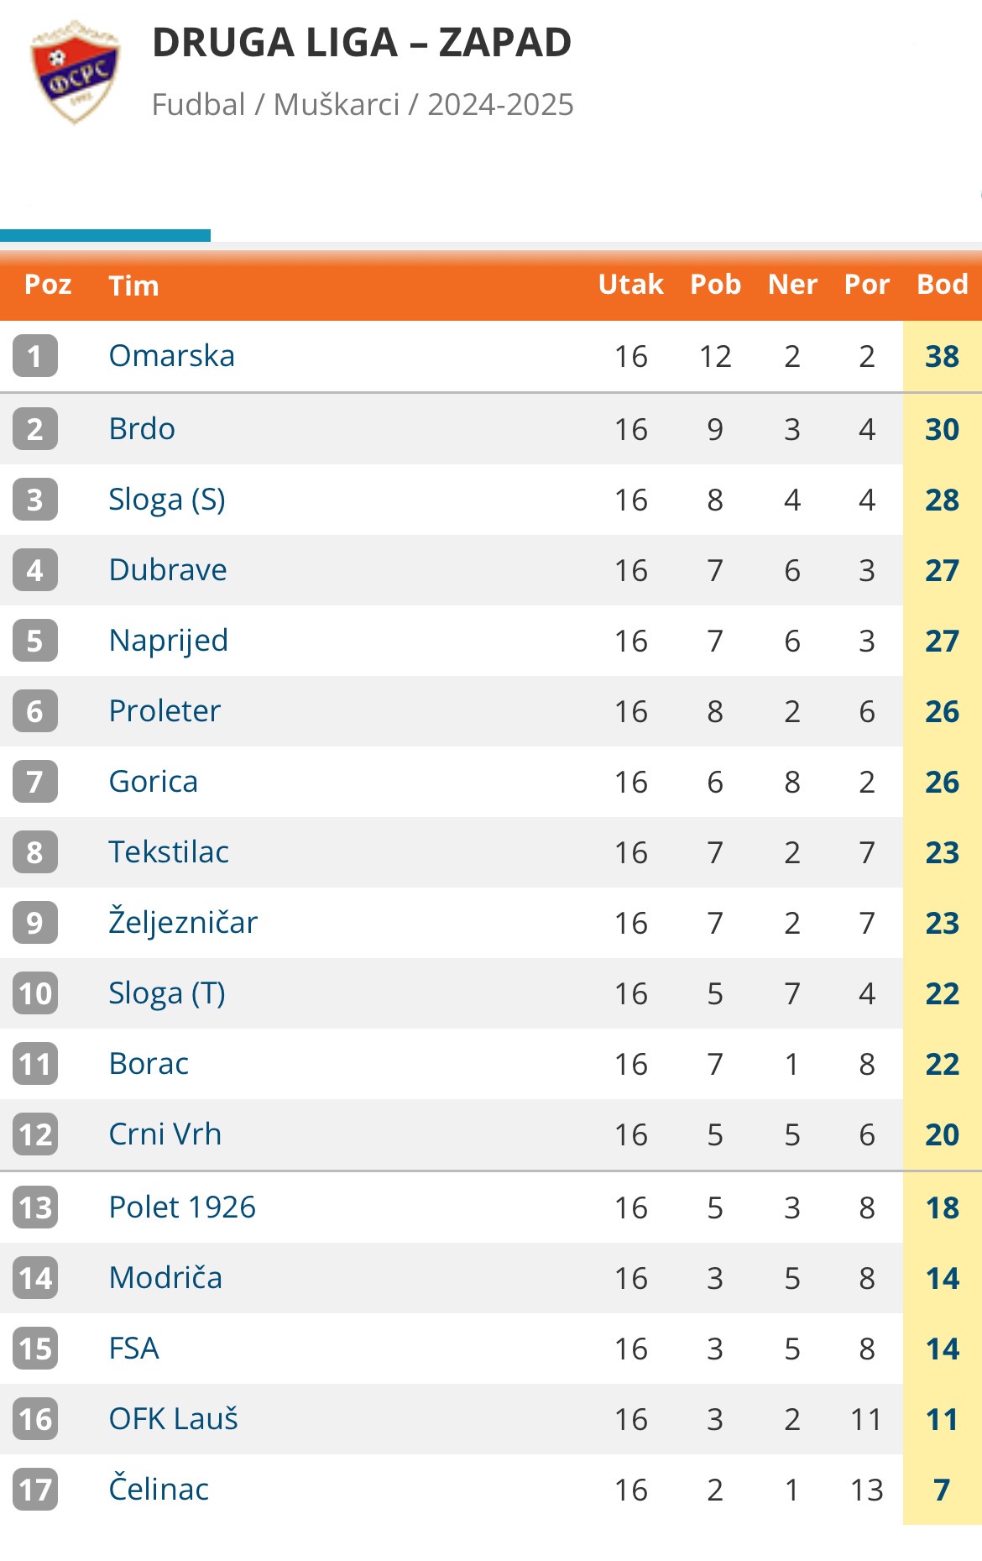Click the Bod column header
The height and width of the screenshot is (1561, 982).
coord(943,285)
